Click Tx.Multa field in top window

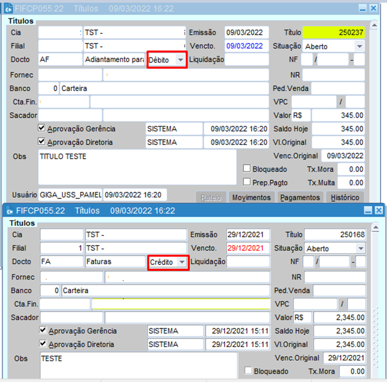pyautogui.click(x=351, y=183)
